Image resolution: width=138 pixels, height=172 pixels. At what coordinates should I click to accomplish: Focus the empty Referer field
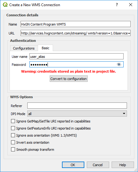pyautogui.click(x=77, y=106)
